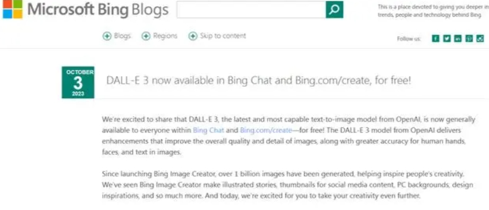Open the DALL-E 3 article headline
The image size is (489, 210).
pyautogui.click(x=259, y=81)
